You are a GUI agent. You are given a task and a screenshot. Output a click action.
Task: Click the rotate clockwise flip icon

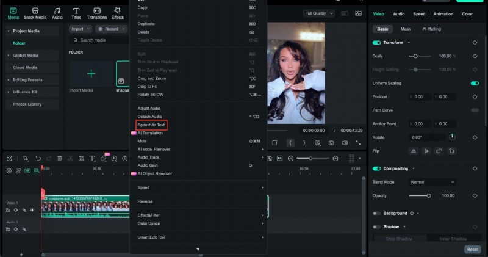click(439, 151)
